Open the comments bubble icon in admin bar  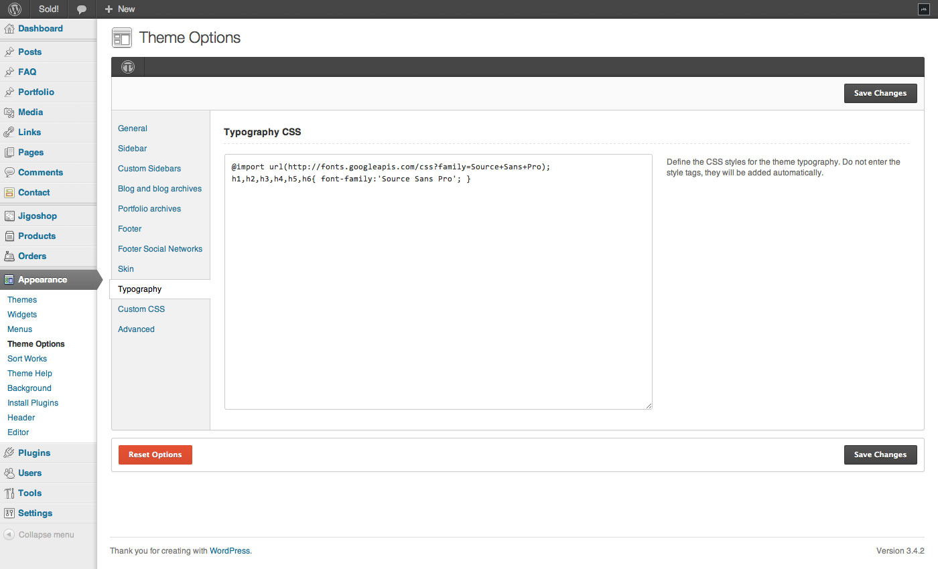tap(82, 9)
